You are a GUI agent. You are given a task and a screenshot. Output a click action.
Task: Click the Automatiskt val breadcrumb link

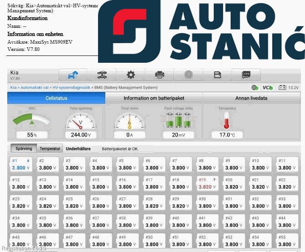[35, 87]
